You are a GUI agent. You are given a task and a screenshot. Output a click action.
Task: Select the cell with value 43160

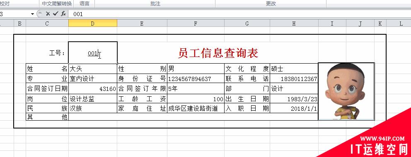tap(93, 89)
